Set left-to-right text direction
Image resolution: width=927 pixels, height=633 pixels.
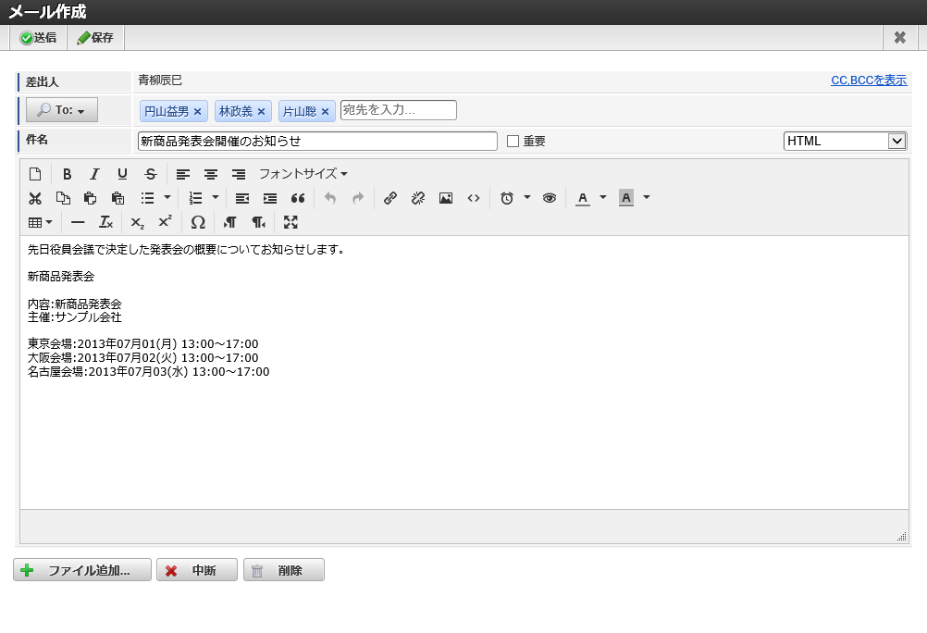pos(230,222)
